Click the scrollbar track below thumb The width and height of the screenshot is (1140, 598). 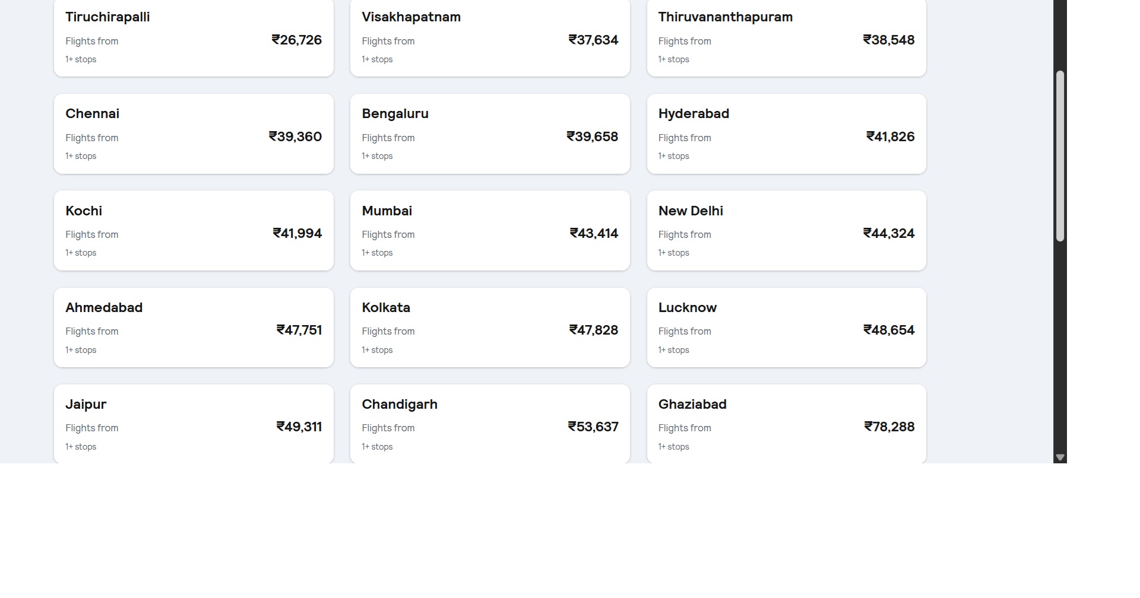tap(1060, 347)
